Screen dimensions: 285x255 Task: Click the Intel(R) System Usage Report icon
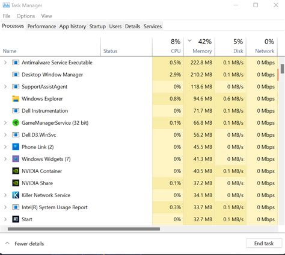coord(16,207)
